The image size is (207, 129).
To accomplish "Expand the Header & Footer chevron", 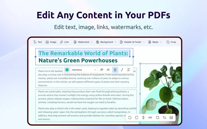I will click(144, 42).
